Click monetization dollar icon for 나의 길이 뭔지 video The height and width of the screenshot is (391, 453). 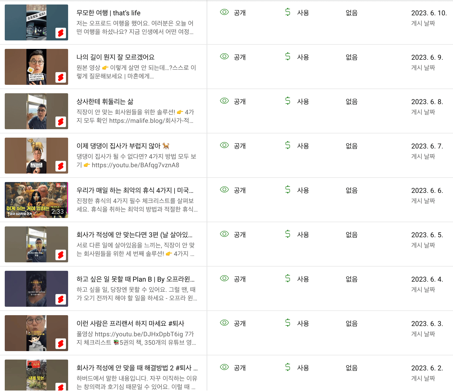click(x=288, y=57)
